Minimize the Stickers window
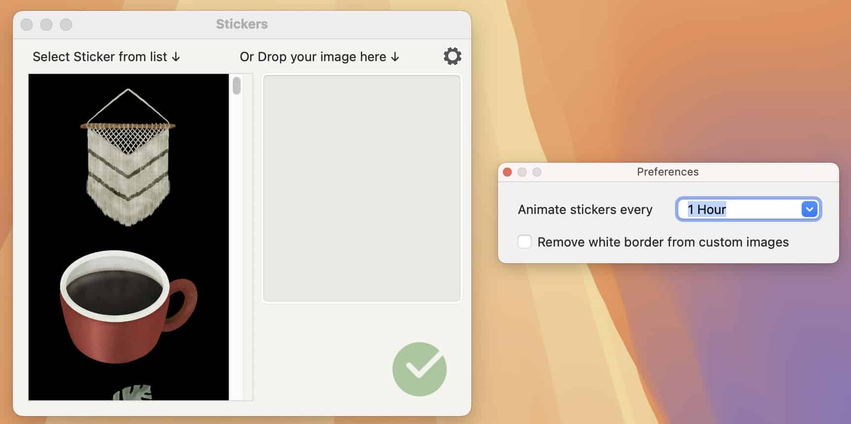851x424 pixels. point(46,25)
